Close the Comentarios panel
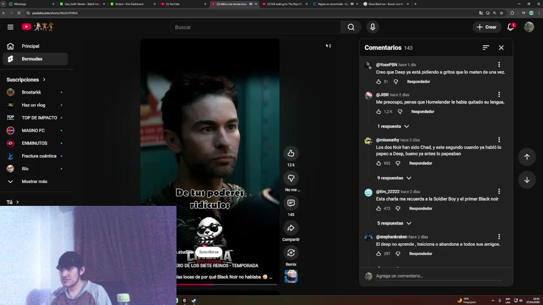The image size is (543, 305). click(x=501, y=48)
